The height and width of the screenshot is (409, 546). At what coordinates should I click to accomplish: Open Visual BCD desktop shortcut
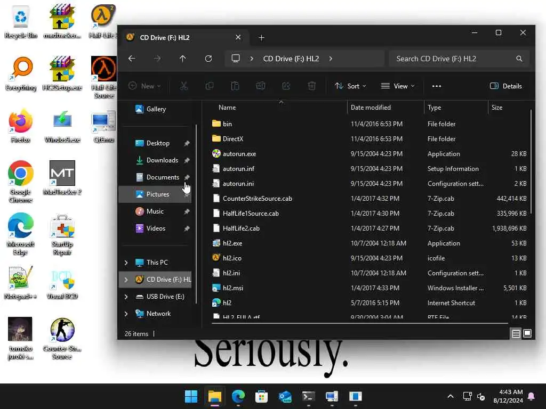click(62, 283)
